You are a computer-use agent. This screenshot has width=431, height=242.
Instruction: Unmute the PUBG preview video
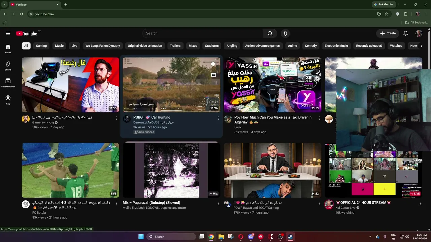[214, 64]
